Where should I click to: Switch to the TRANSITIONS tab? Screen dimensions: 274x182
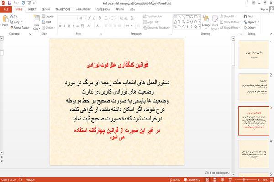tap(63, 10)
